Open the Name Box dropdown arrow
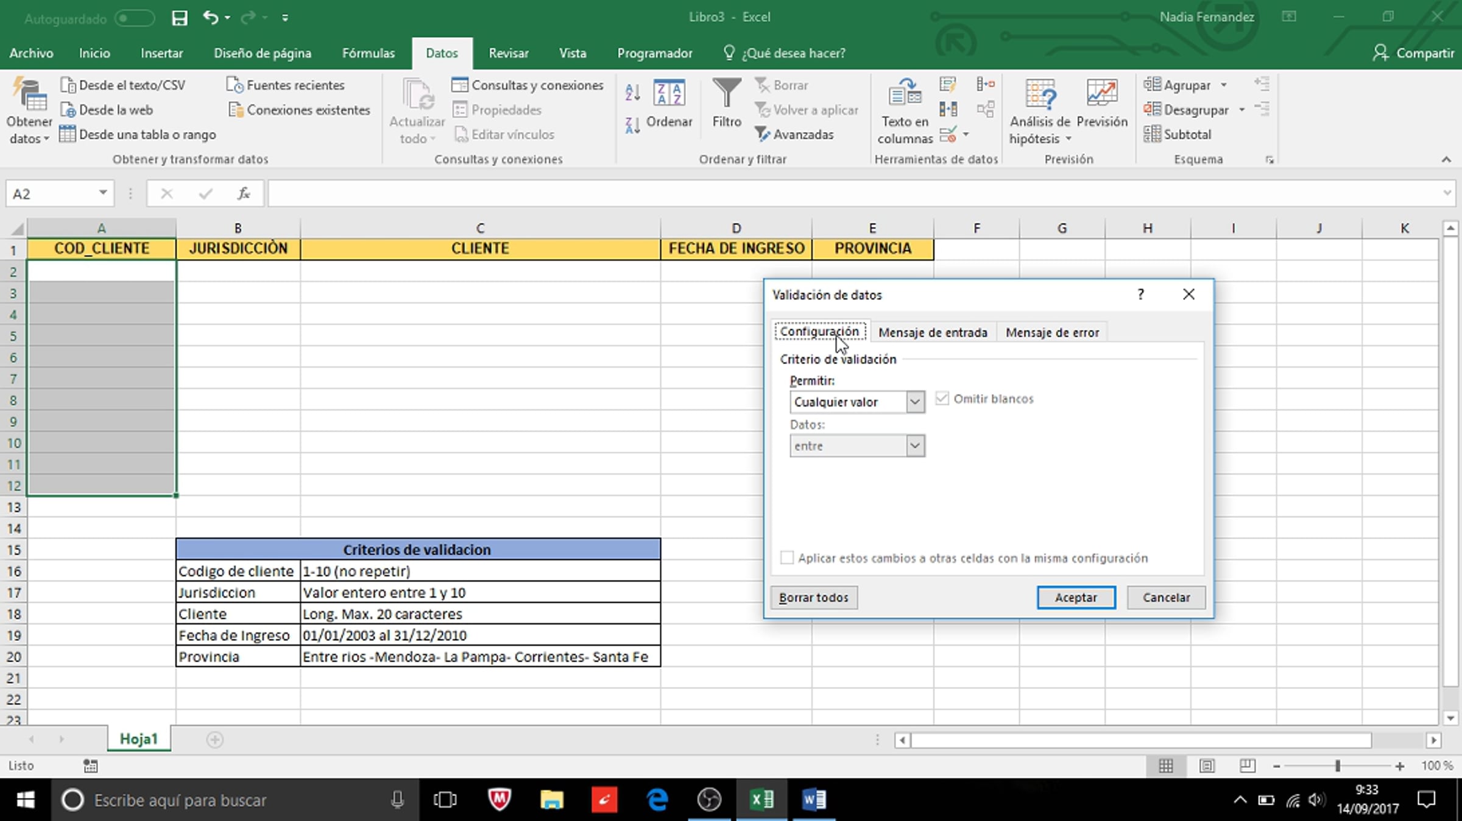The height and width of the screenshot is (821, 1462). pos(103,193)
